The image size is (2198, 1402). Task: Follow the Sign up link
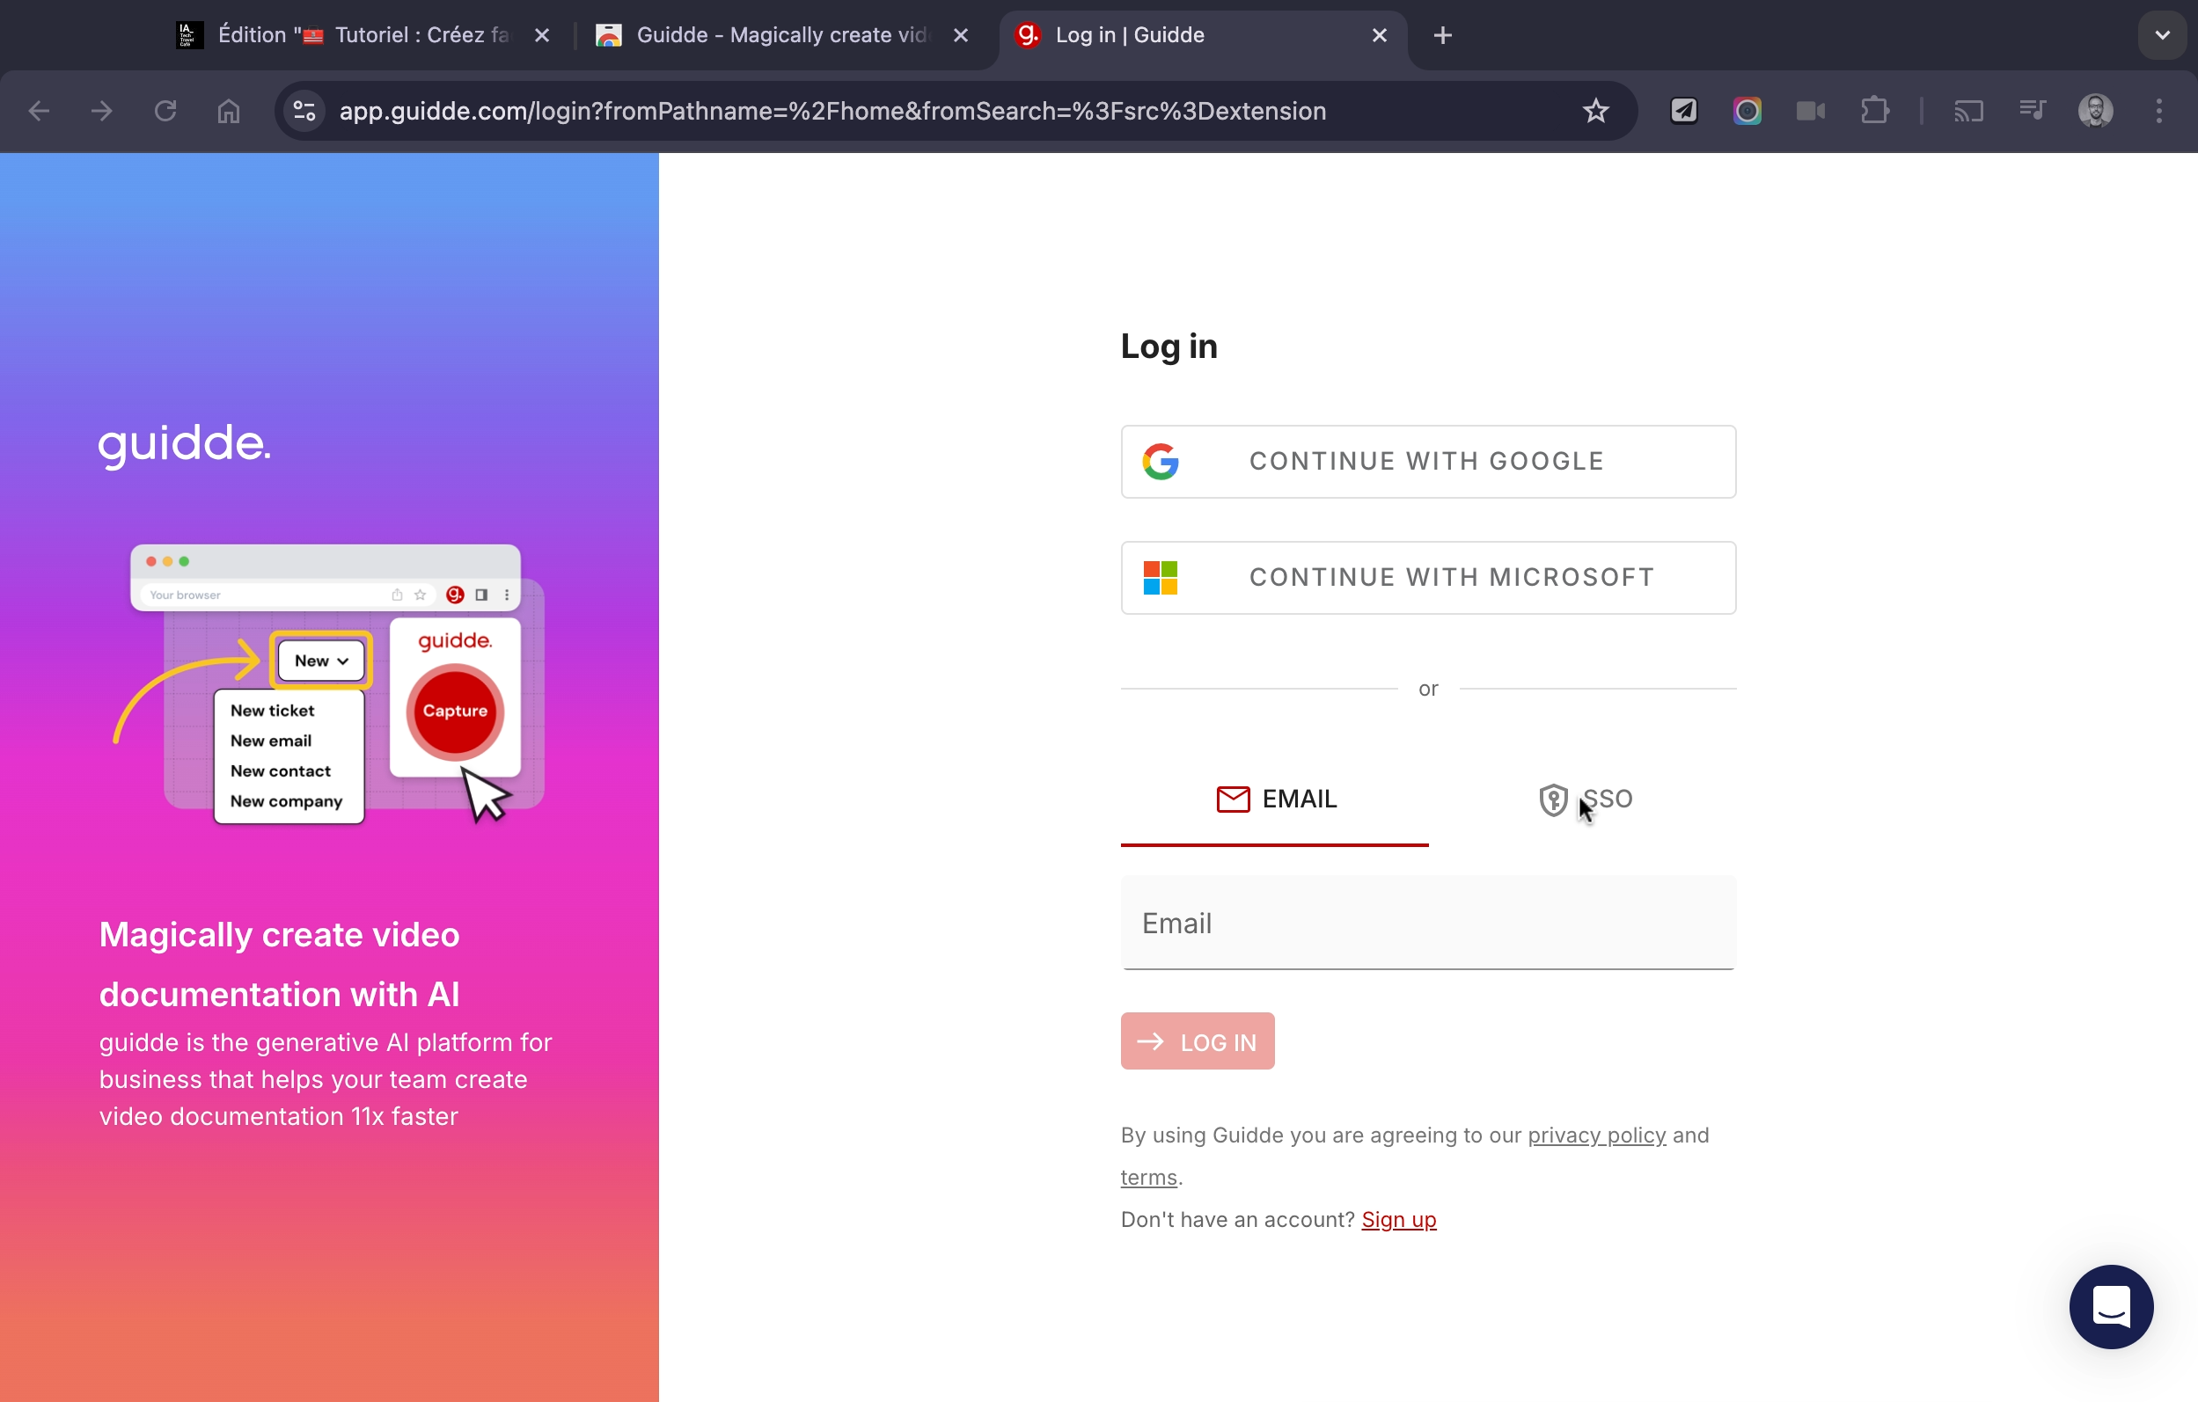1398,1220
